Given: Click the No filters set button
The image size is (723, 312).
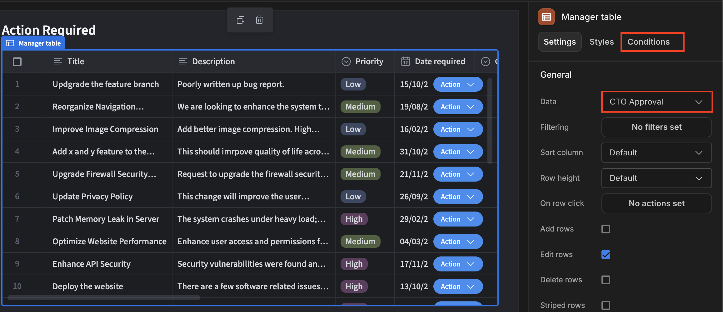Looking at the screenshot, I should (657, 127).
